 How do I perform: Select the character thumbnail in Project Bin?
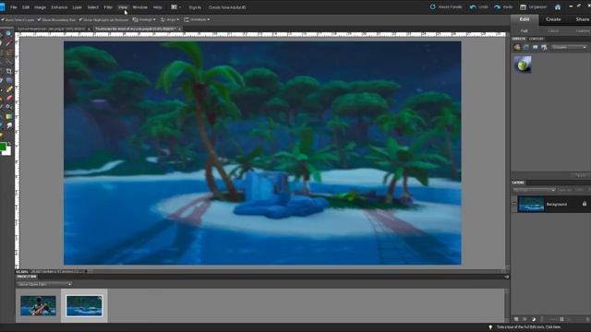click(x=38, y=305)
